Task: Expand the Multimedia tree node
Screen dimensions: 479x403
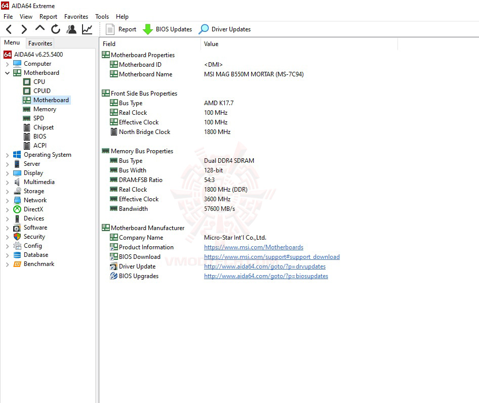Action: tap(7, 183)
